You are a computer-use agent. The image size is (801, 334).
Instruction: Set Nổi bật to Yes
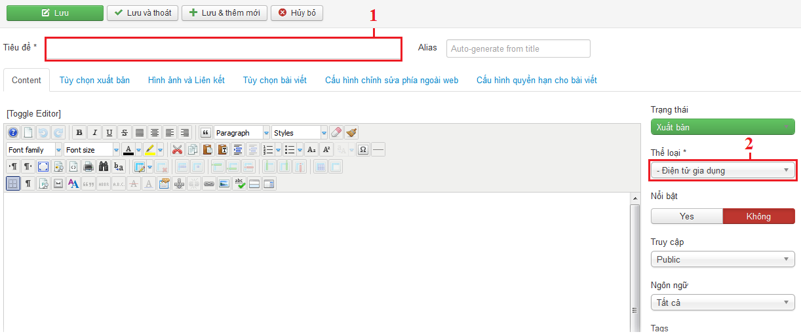click(x=686, y=216)
